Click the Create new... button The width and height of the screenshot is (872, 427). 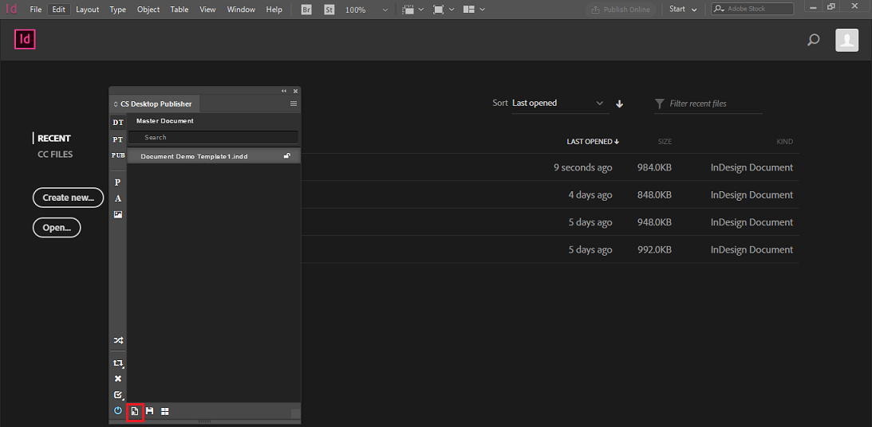coord(69,198)
